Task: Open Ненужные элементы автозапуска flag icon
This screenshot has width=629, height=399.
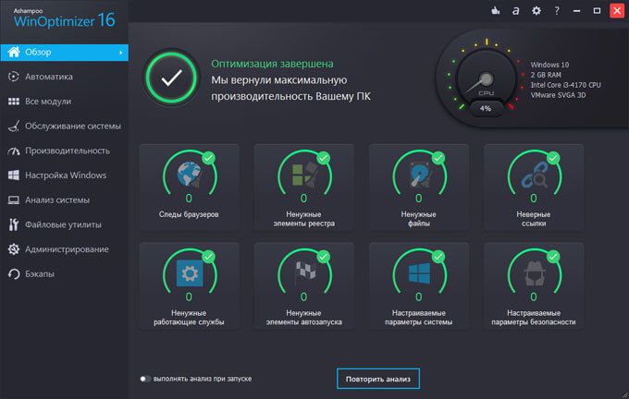Action: 305,273
